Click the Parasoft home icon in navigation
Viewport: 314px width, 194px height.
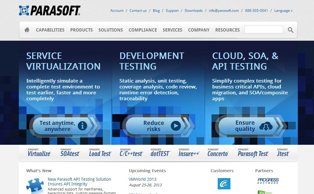tap(27, 29)
